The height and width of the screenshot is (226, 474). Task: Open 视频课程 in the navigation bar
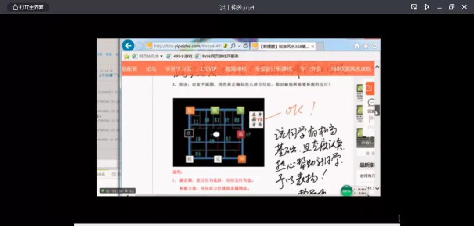[x=236, y=69]
